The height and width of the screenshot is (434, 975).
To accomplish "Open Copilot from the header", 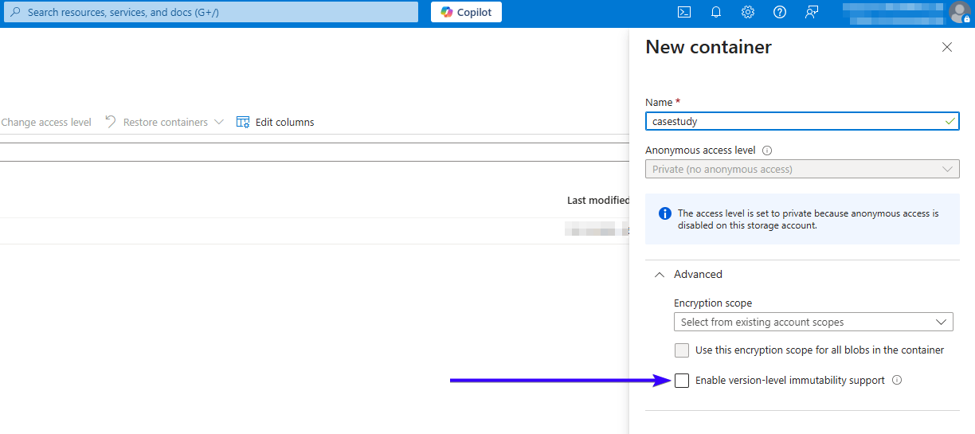I will [x=466, y=12].
